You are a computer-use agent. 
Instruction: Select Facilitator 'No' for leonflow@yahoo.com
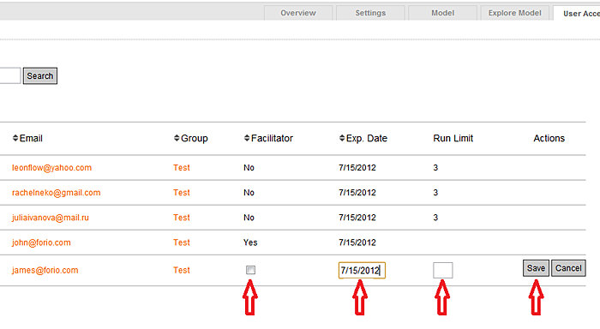[x=249, y=168]
